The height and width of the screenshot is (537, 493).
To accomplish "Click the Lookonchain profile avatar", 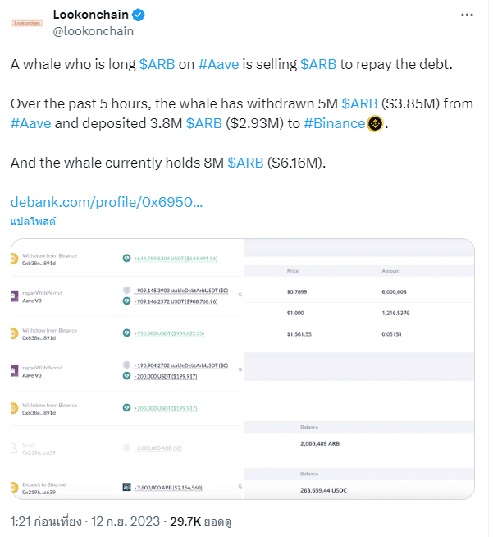I will [30, 23].
